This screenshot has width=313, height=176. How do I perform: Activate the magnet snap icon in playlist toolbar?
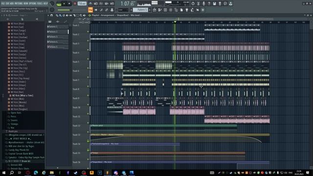(x=52, y=15)
